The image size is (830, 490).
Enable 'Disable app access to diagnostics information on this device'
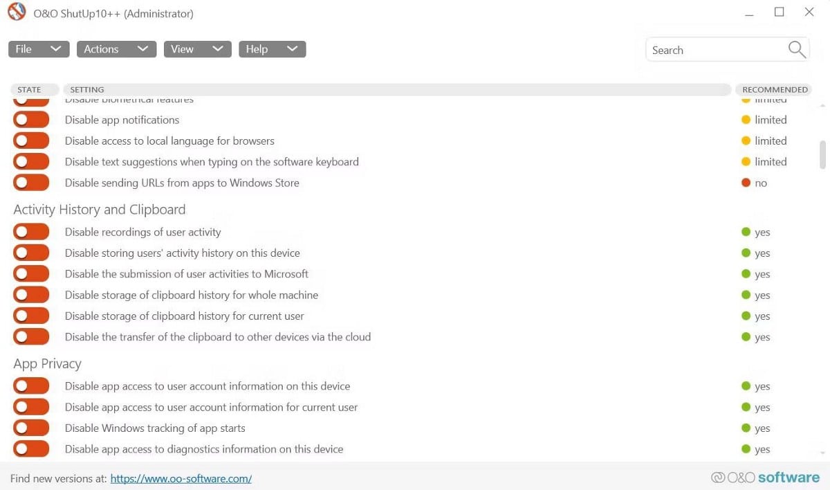pos(30,448)
